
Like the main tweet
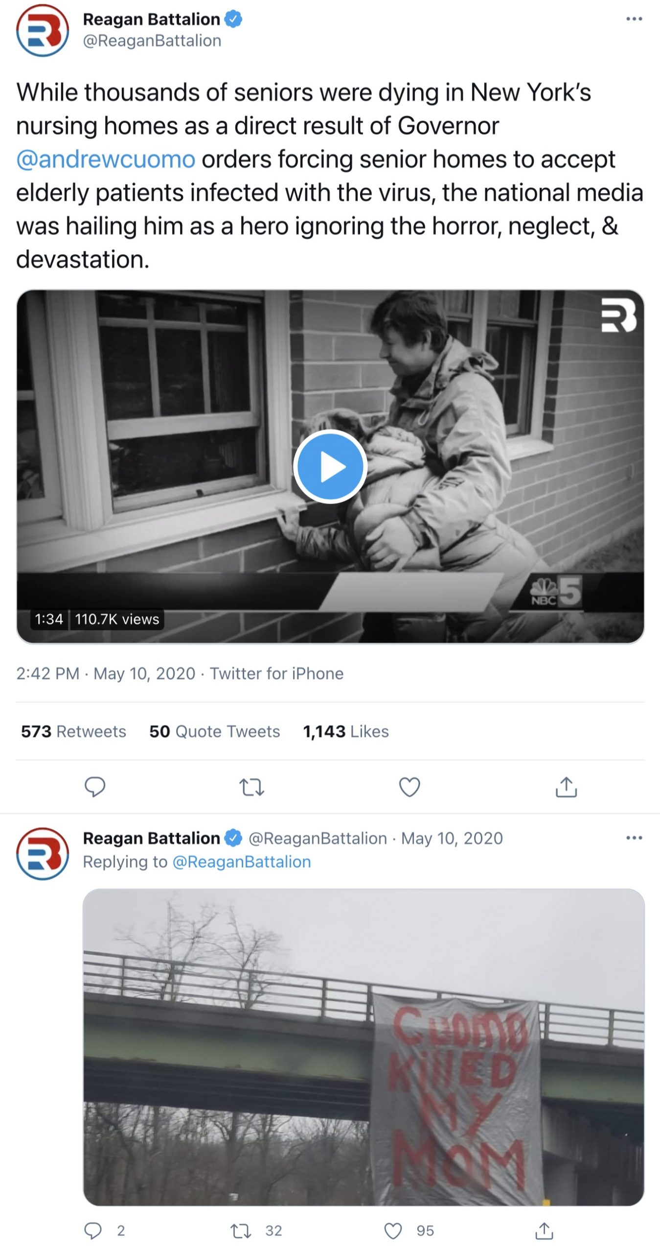pos(410,787)
